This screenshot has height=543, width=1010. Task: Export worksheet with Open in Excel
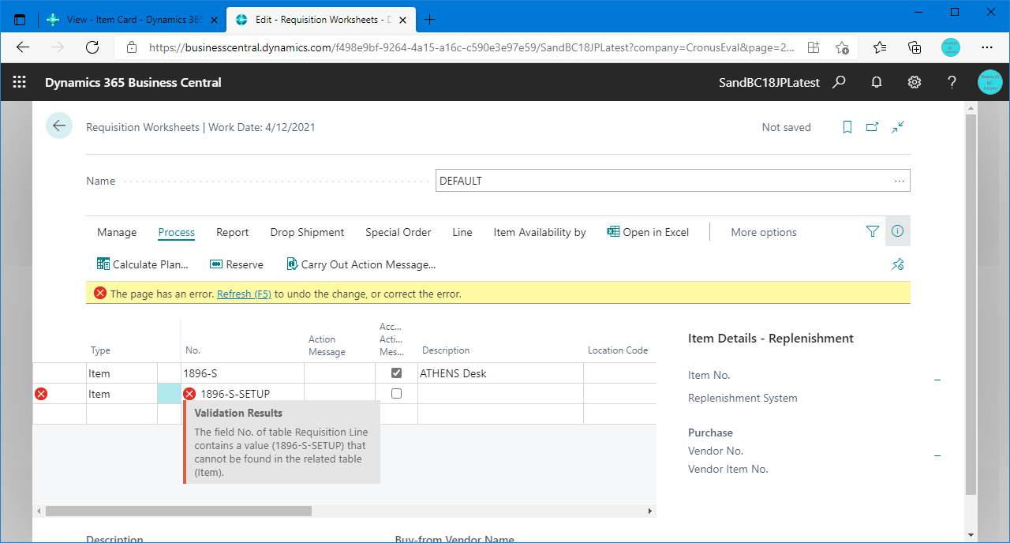647,232
